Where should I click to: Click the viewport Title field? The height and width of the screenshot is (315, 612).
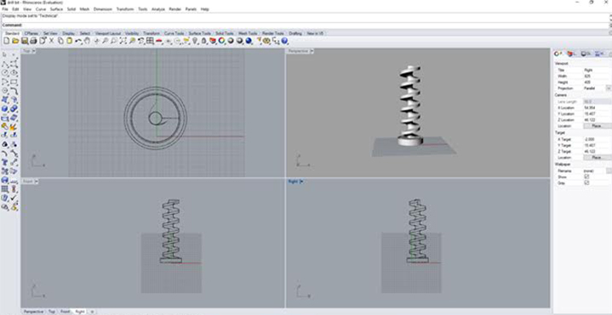(598, 70)
